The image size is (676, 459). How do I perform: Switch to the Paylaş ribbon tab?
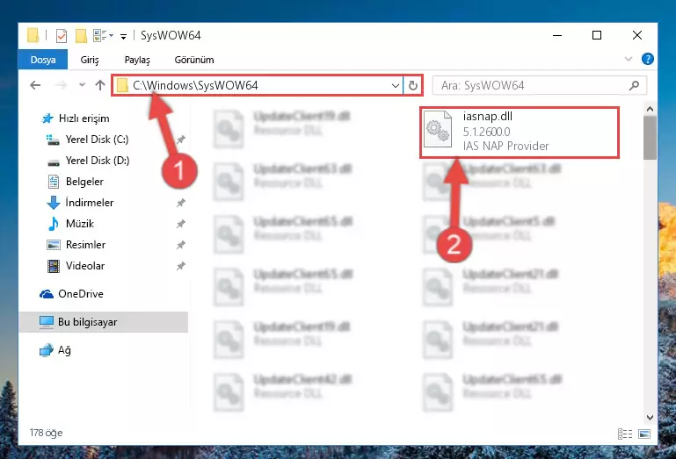[x=137, y=60]
